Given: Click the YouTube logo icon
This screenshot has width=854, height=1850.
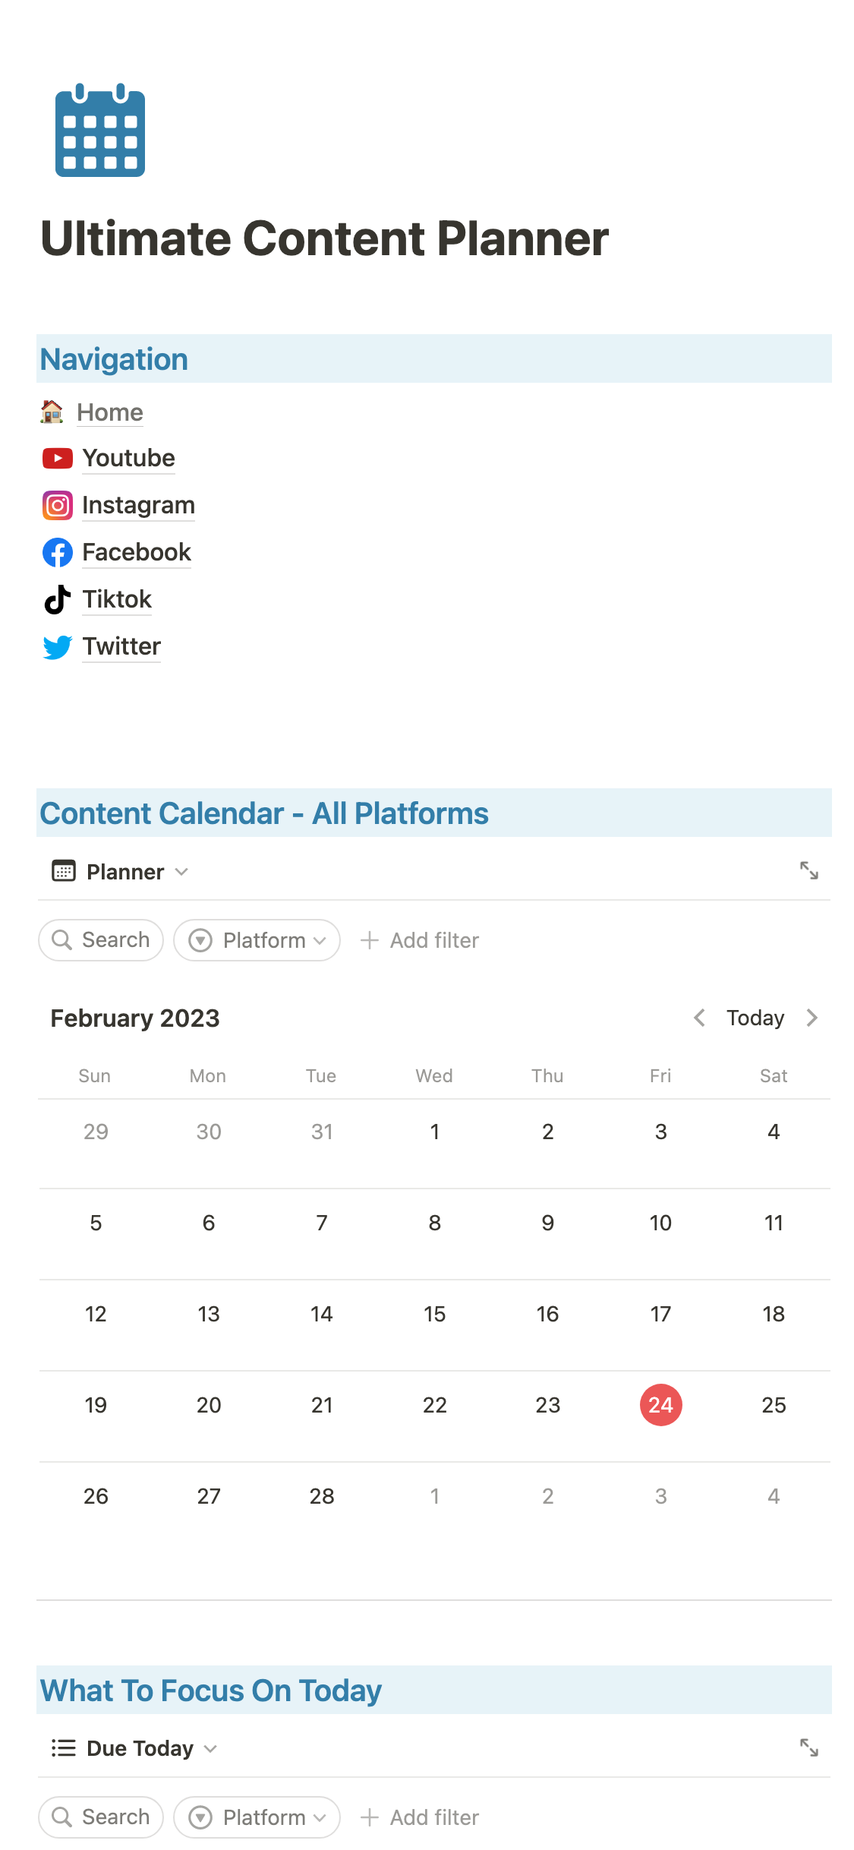Looking at the screenshot, I should (58, 458).
